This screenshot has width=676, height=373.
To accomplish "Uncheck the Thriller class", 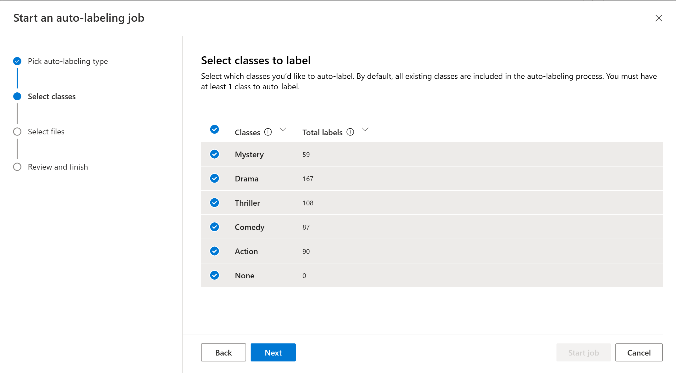I will click(x=214, y=203).
